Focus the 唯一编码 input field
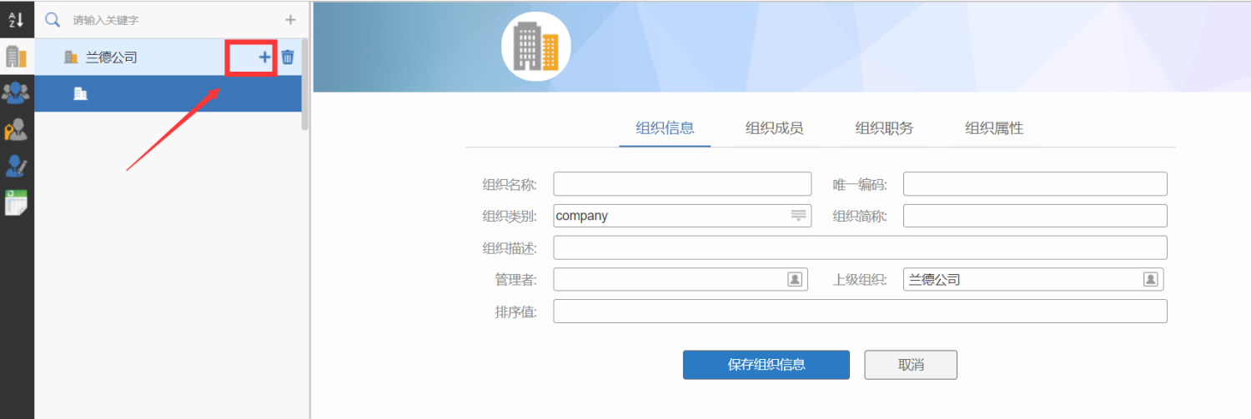1251x419 pixels. [1035, 184]
